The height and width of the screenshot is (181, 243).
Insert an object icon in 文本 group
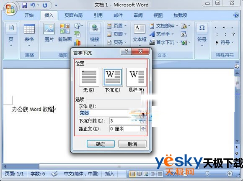coord(186,42)
